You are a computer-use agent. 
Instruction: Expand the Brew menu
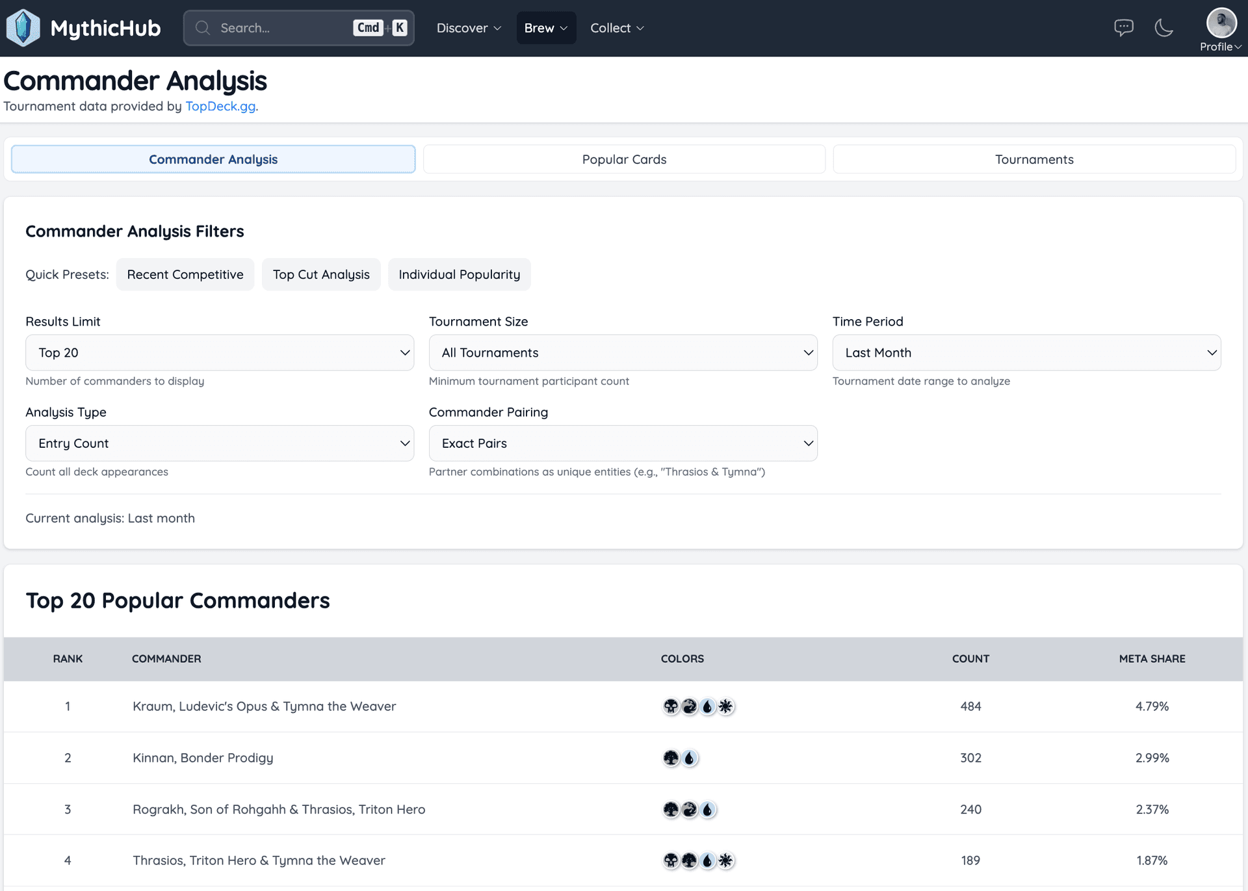[546, 28]
